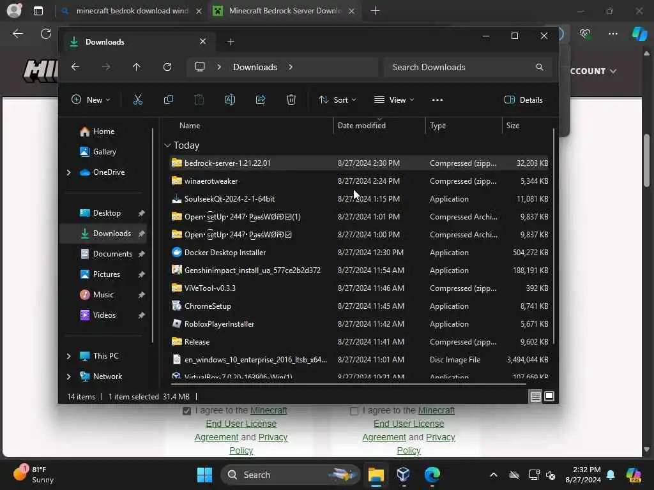Open File Explorer from taskbar

(x=376, y=475)
